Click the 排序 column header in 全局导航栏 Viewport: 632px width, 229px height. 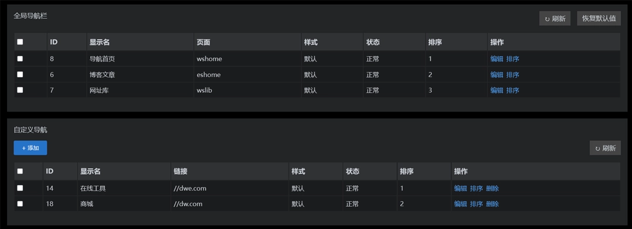(x=435, y=42)
